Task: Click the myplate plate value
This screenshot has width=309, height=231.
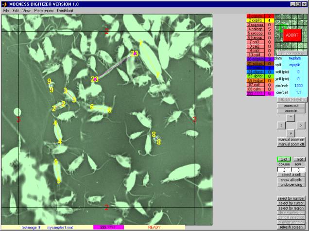Action: [295, 58]
